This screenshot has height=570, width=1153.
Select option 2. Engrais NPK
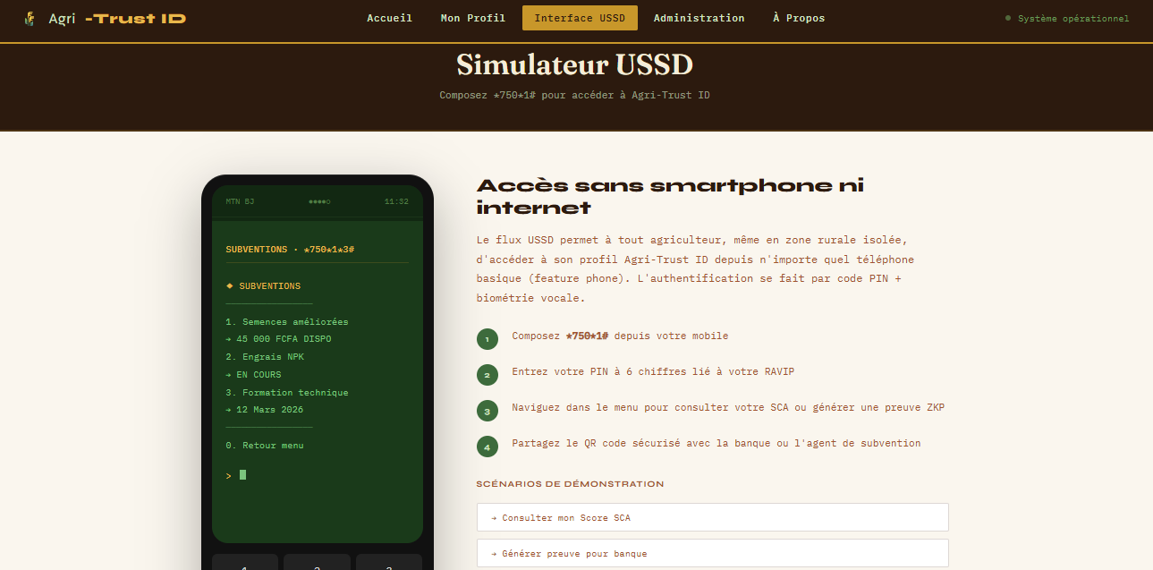tap(265, 357)
